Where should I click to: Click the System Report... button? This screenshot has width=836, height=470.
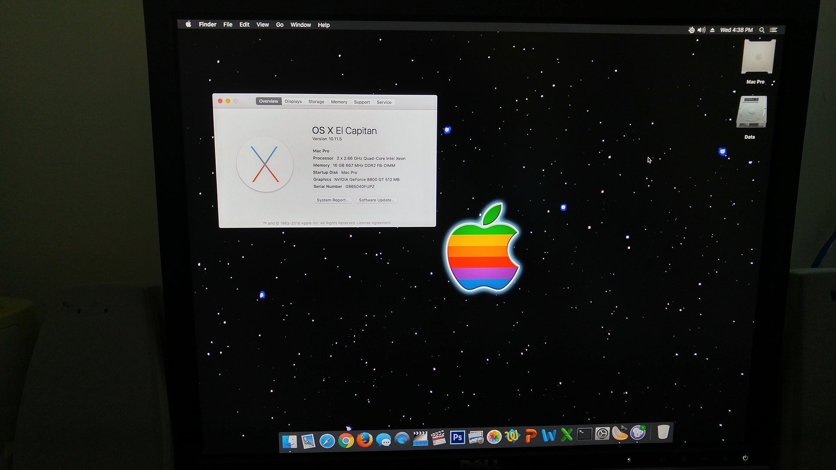(x=333, y=200)
